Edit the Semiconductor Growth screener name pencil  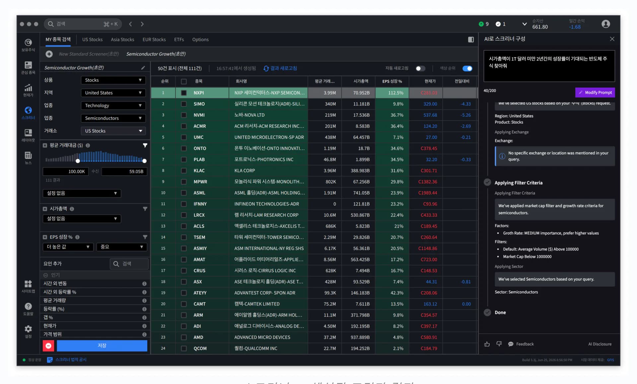143,68
